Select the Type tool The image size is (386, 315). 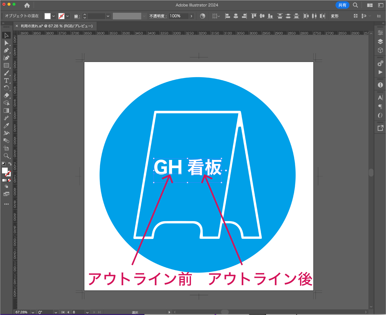pos(6,80)
